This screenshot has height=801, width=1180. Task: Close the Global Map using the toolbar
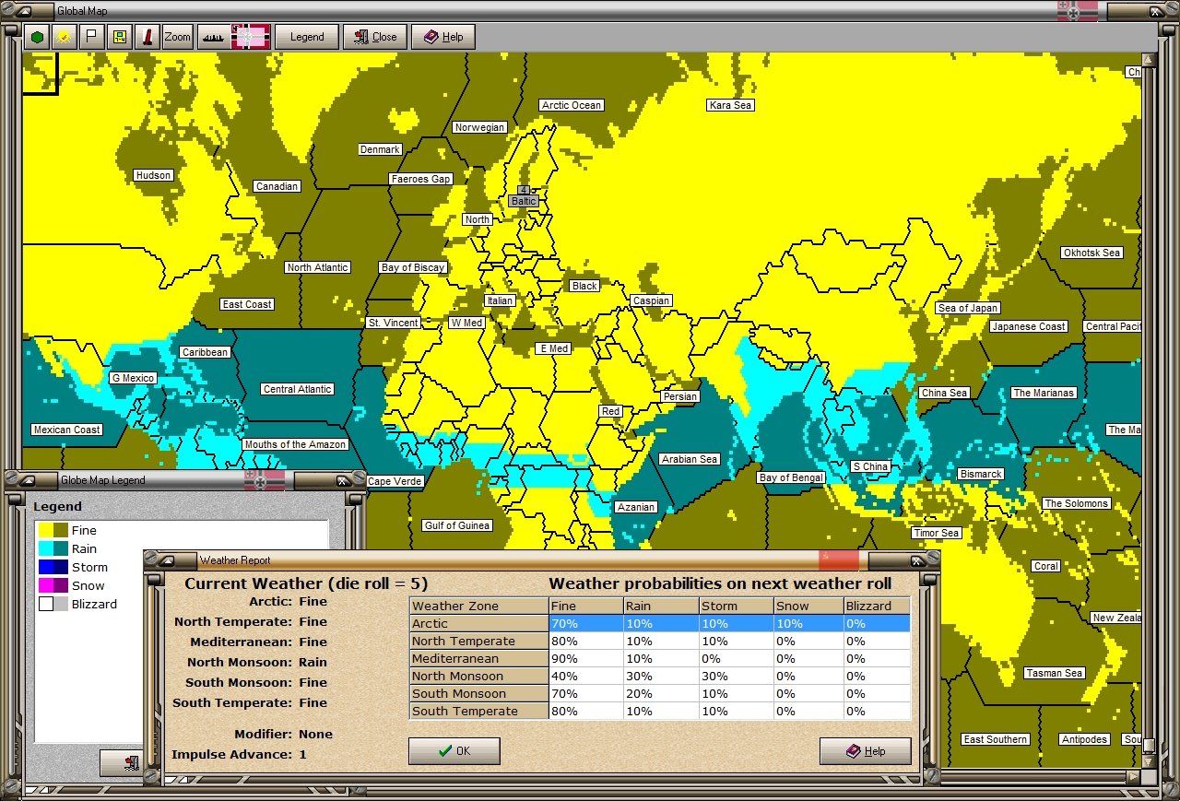pyautogui.click(x=374, y=37)
